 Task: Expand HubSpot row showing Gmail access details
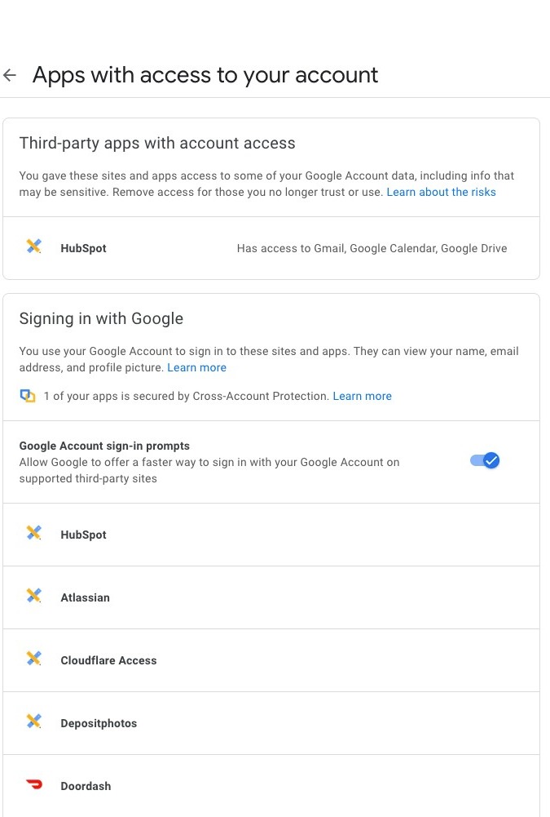372,248
